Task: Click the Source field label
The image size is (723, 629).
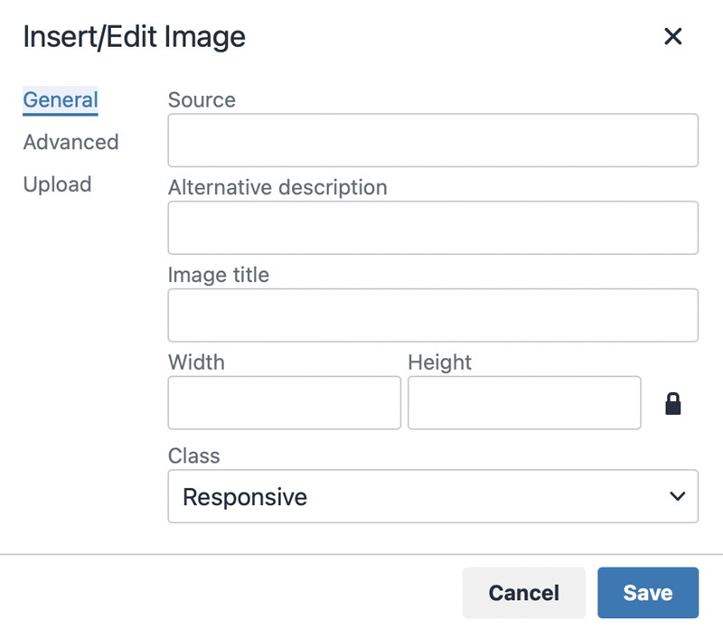Action: [x=202, y=100]
